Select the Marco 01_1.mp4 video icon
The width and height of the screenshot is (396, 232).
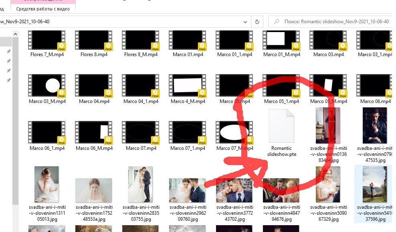[234, 40]
